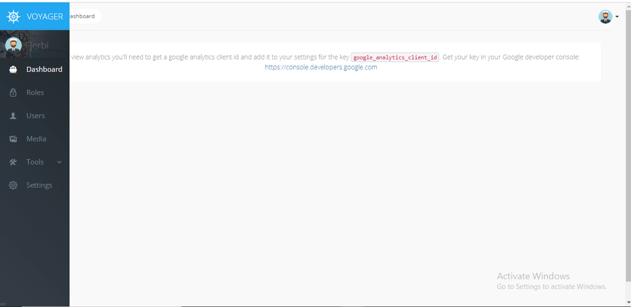The height and width of the screenshot is (307, 631).
Task: Select the Dashboard speedometer icon
Action: 13,69
